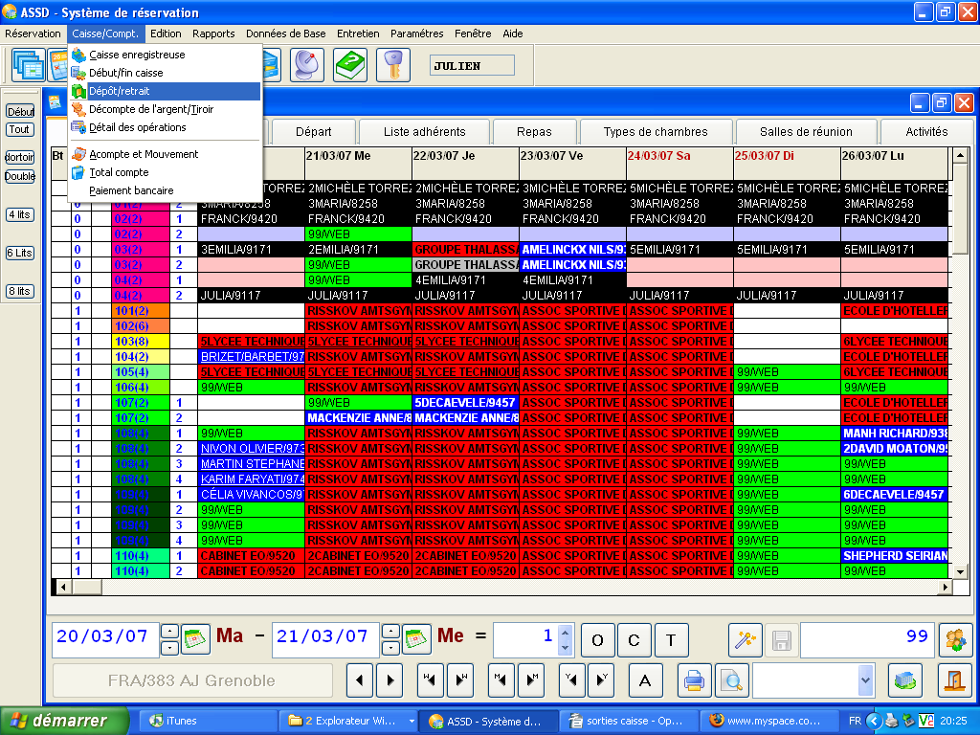Click scroll down arrow of vertical scrollbar
The image size is (980, 735).
pos(960,571)
